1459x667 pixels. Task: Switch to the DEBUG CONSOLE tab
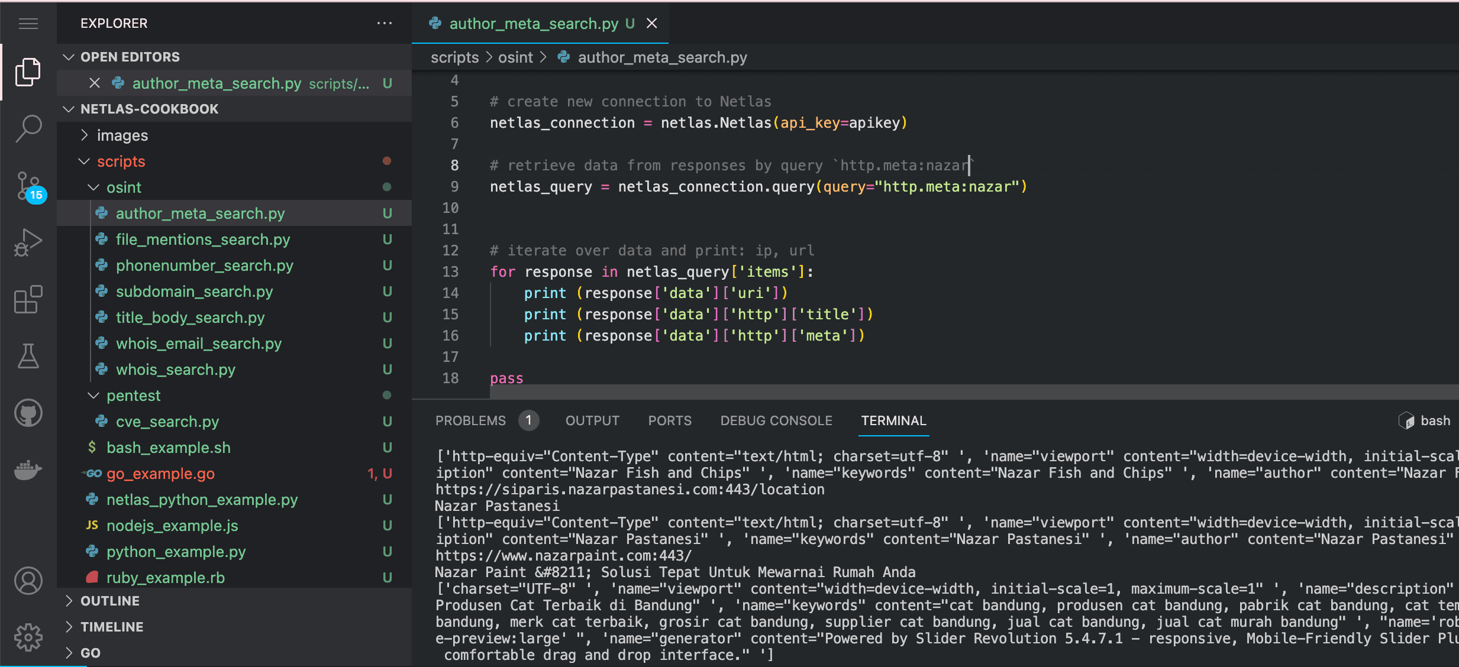click(x=776, y=420)
